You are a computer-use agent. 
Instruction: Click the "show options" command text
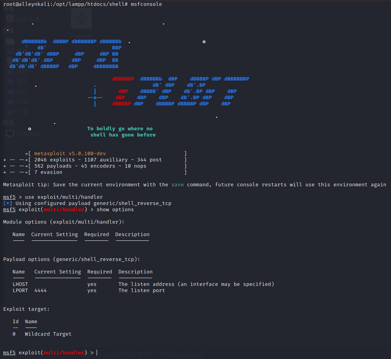coord(115,210)
